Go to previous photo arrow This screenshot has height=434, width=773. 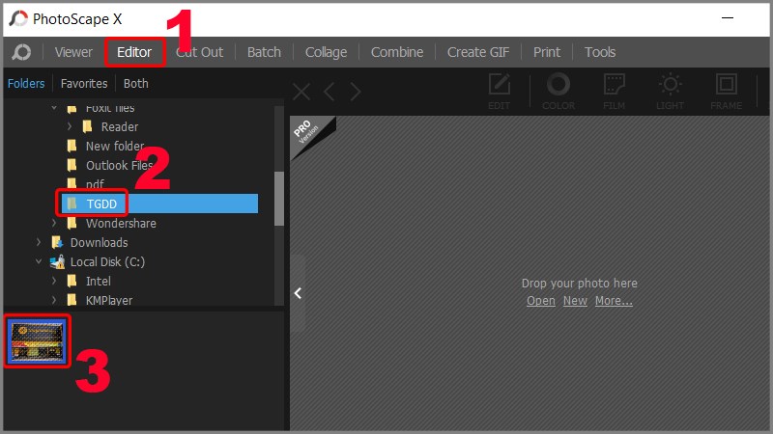329,92
